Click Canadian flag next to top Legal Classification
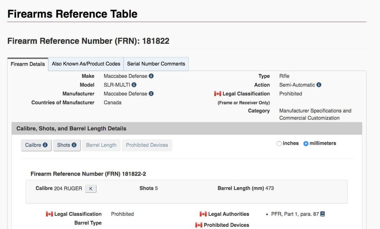380x229 pixels. [217, 94]
